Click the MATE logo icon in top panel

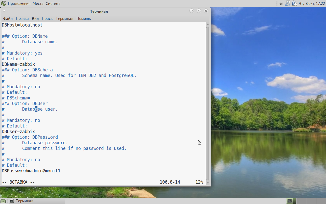tap(4, 3)
